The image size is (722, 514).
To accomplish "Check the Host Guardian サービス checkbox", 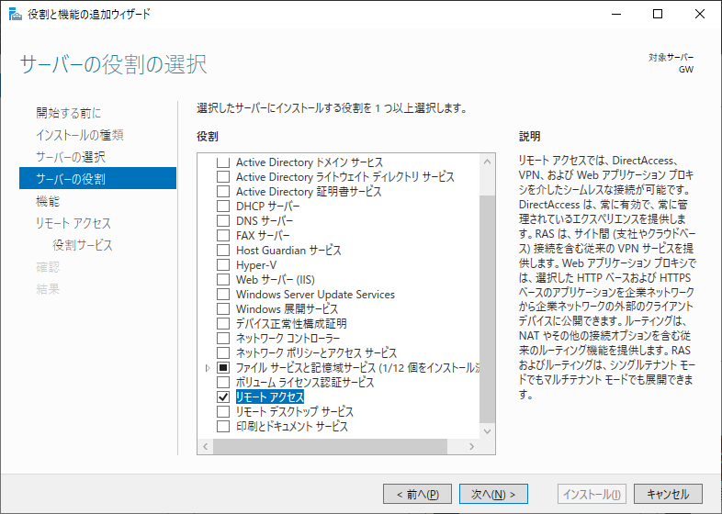I will click(223, 251).
